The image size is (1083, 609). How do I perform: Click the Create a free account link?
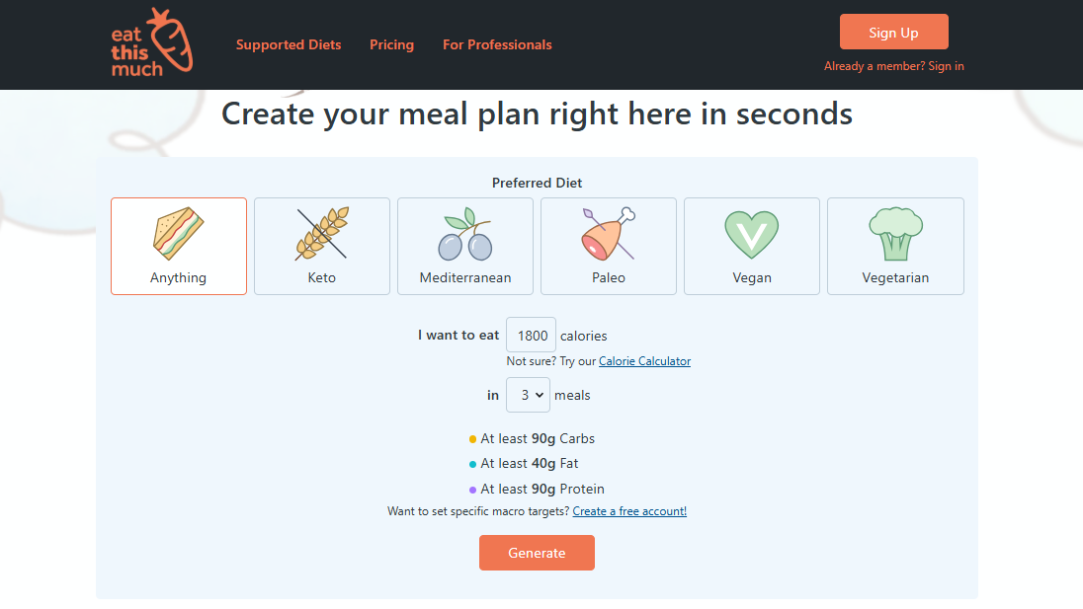pos(629,511)
